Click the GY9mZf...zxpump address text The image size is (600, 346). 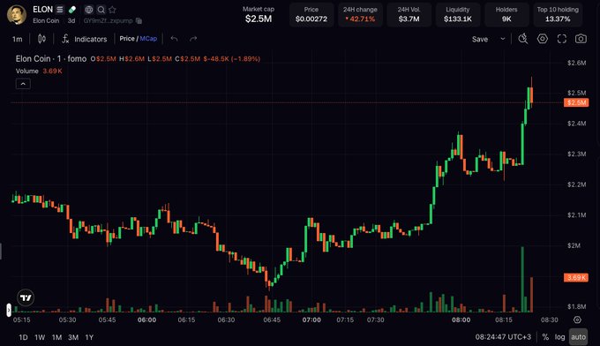[108, 20]
